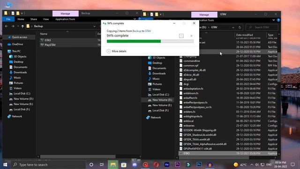Select This PC in Backup sidebar
The width and height of the screenshot is (300, 169).
click(16, 51)
